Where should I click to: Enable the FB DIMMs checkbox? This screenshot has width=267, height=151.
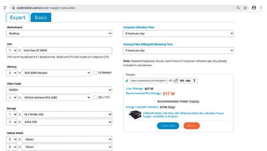95,73
